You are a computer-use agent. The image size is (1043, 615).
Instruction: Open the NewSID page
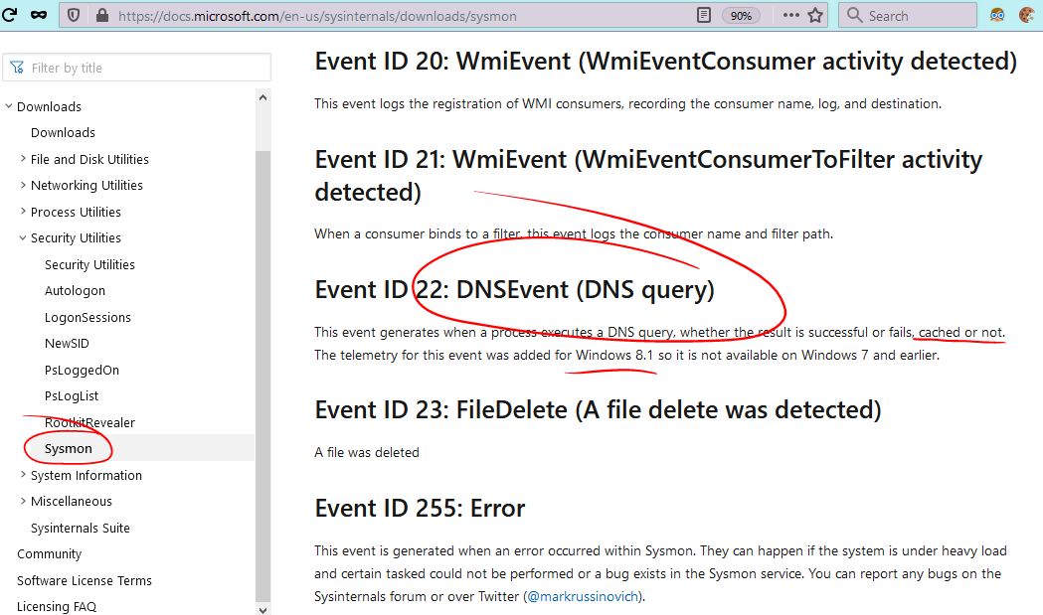click(x=67, y=343)
